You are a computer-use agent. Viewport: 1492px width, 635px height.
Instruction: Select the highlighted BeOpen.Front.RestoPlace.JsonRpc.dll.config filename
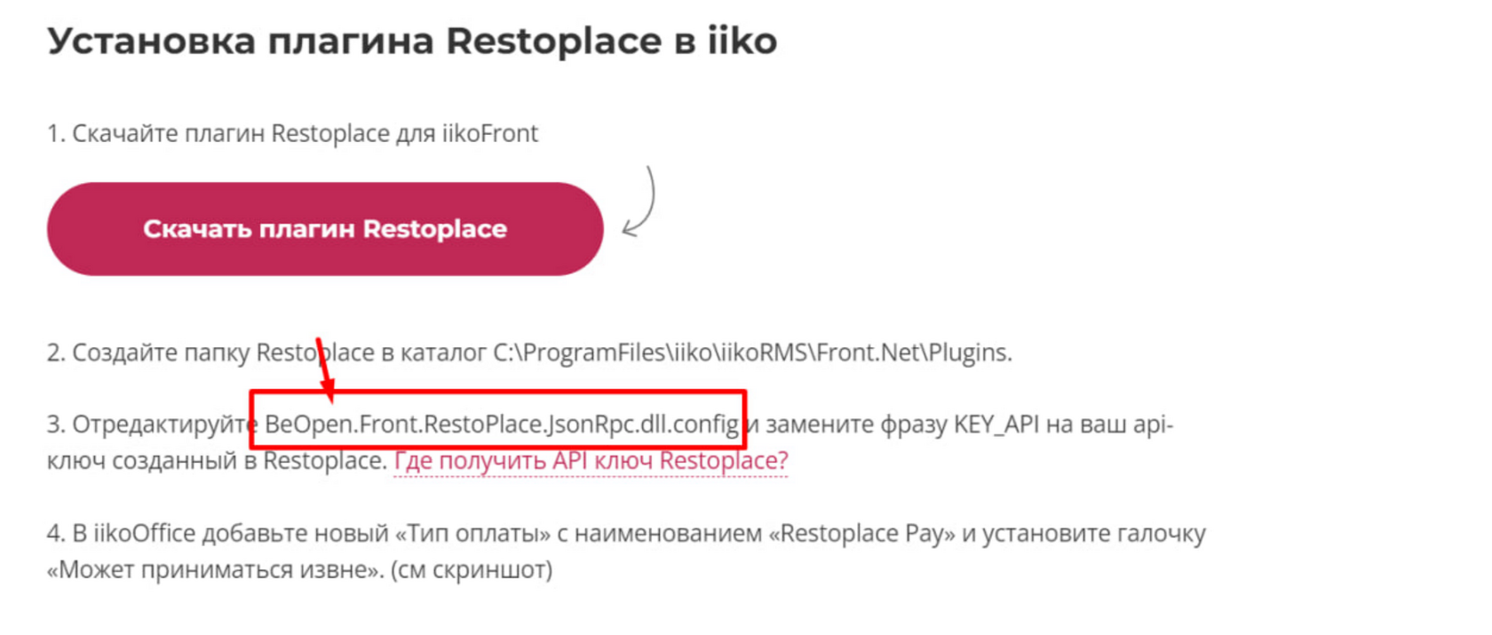503,424
